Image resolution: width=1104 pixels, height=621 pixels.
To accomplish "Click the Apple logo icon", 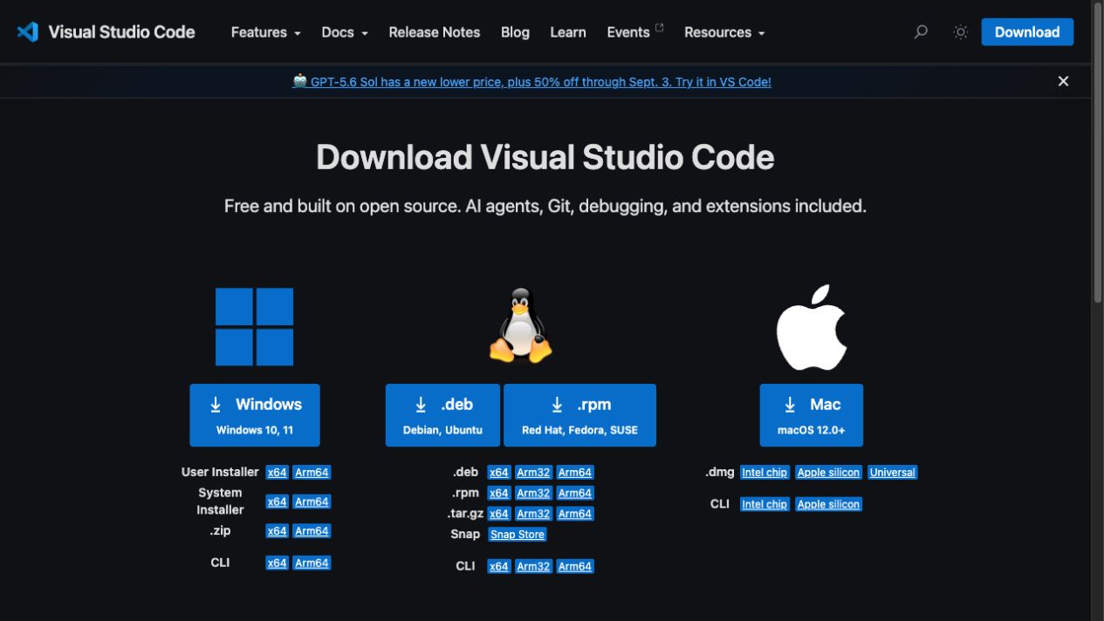I will click(x=812, y=327).
